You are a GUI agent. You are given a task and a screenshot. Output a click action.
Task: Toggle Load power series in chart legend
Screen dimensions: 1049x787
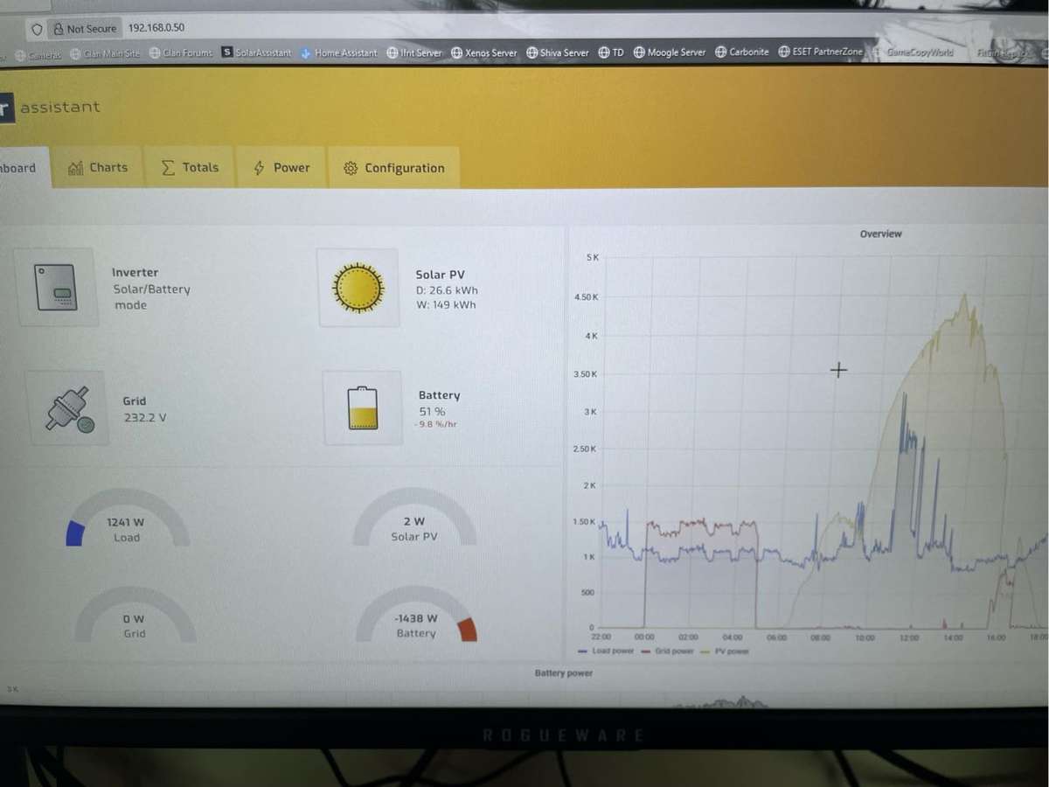pyautogui.click(x=606, y=651)
